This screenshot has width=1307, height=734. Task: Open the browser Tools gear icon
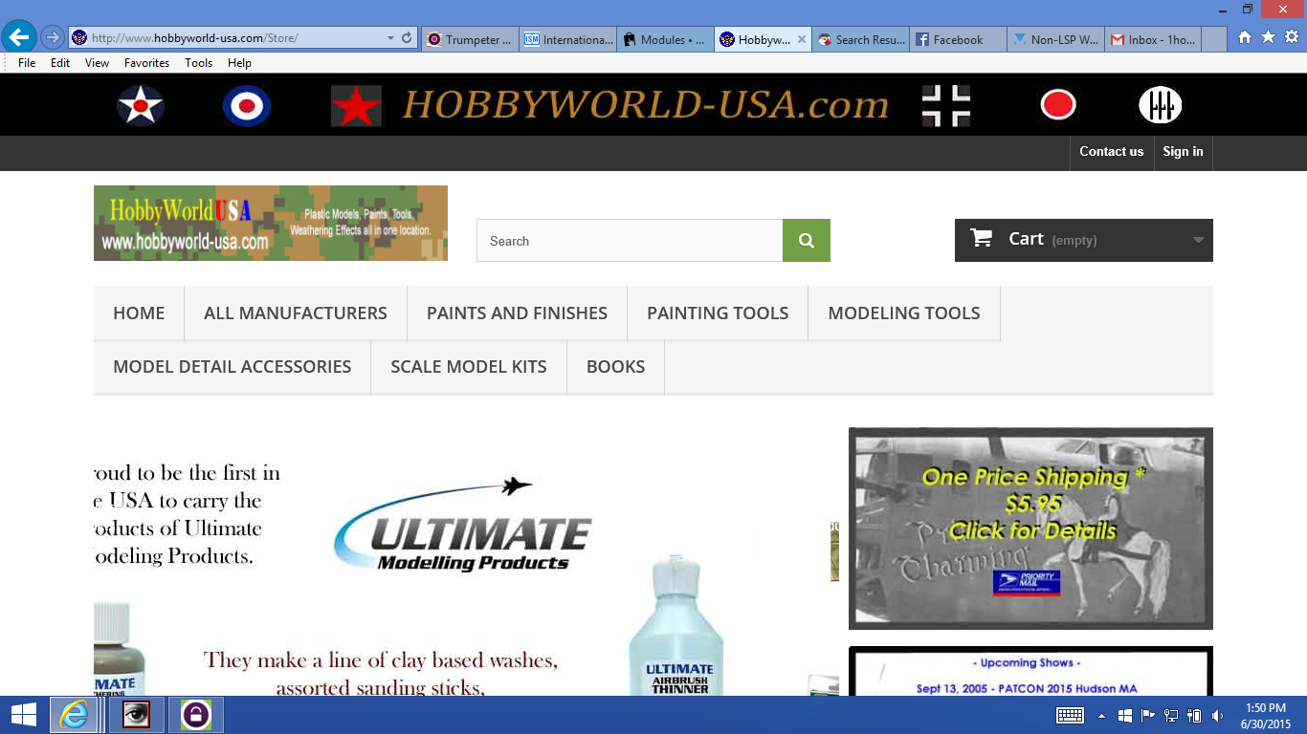(x=1292, y=37)
